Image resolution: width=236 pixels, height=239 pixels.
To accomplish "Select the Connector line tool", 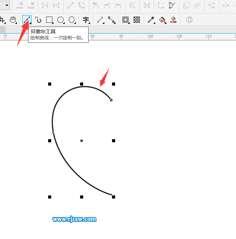I will (111, 20).
